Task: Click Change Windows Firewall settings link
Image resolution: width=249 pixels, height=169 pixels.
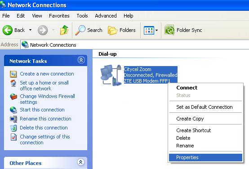Action: (x=47, y=99)
